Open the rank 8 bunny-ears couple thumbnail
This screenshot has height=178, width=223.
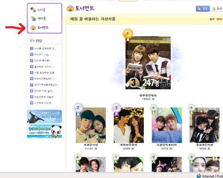167,164
